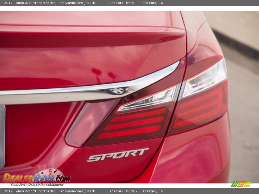Click the green and orange striped logo
The width and height of the screenshot is (259, 194).
241,184
